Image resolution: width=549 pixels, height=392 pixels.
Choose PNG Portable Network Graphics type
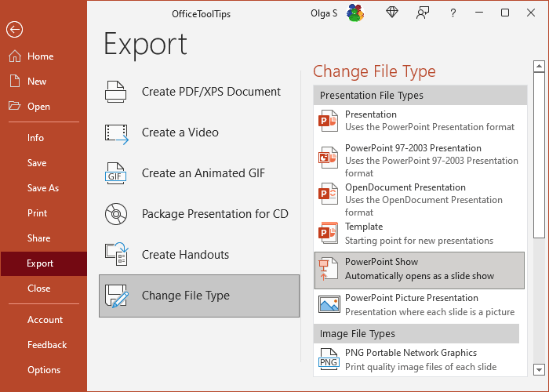coord(420,360)
